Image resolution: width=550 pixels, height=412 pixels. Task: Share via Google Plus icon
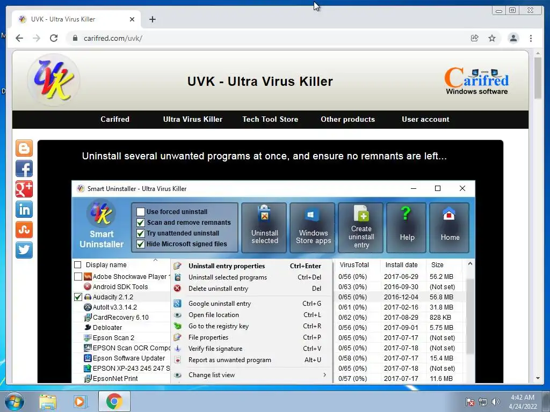click(x=24, y=189)
